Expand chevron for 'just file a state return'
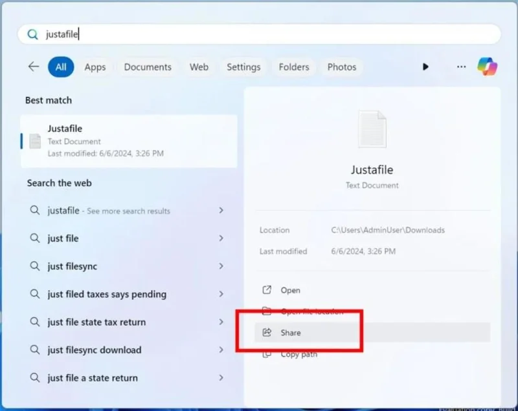 click(221, 377)
